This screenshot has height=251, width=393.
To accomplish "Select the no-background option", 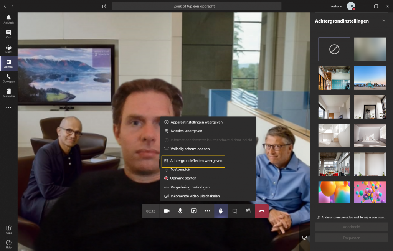I will (x=334, y=49).
